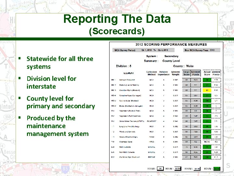Click the 'Non-NBIS Culverts' row label
The width and height of the screenshot is (234, 176).
(x=127, y=152)
